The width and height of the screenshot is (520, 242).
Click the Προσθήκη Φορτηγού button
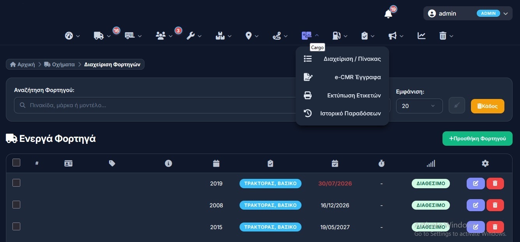point(478,138)
